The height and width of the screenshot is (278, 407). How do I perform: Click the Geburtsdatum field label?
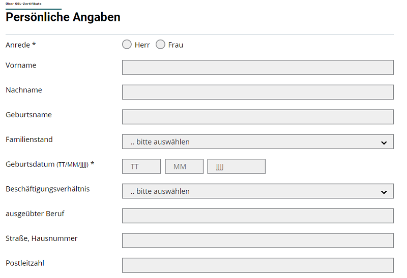click(x=50, y=164)
